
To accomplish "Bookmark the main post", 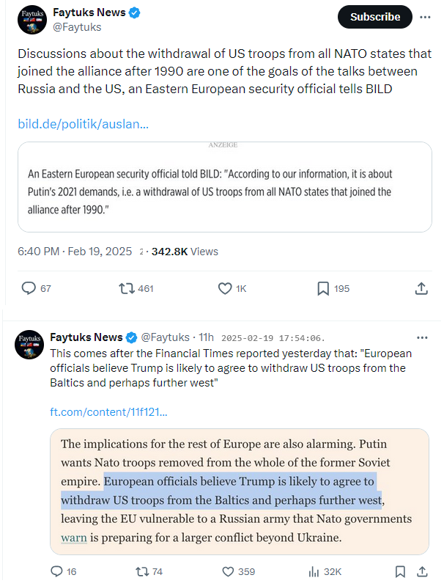I will pos(323,288).
